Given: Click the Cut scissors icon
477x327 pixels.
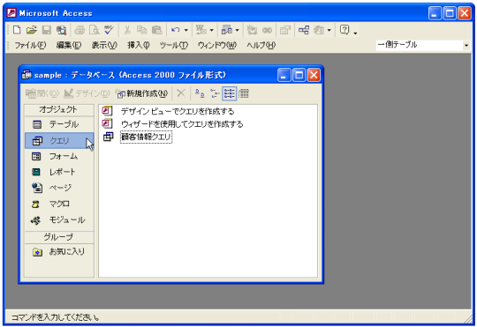Looking at the screenshot, I should pos(127,30).
